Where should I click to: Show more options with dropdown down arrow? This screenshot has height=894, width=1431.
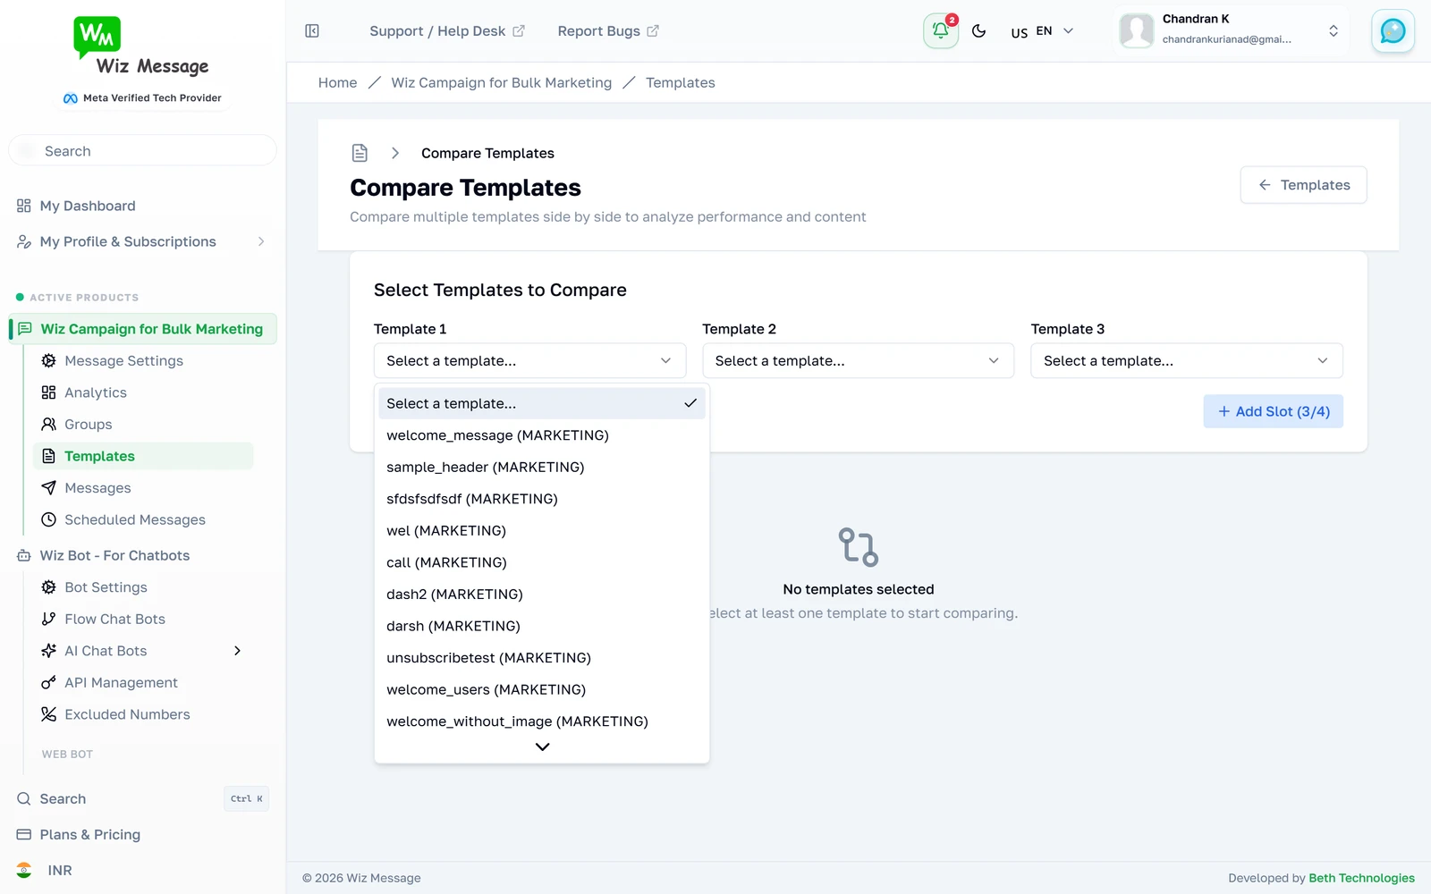tap(542, 746)
